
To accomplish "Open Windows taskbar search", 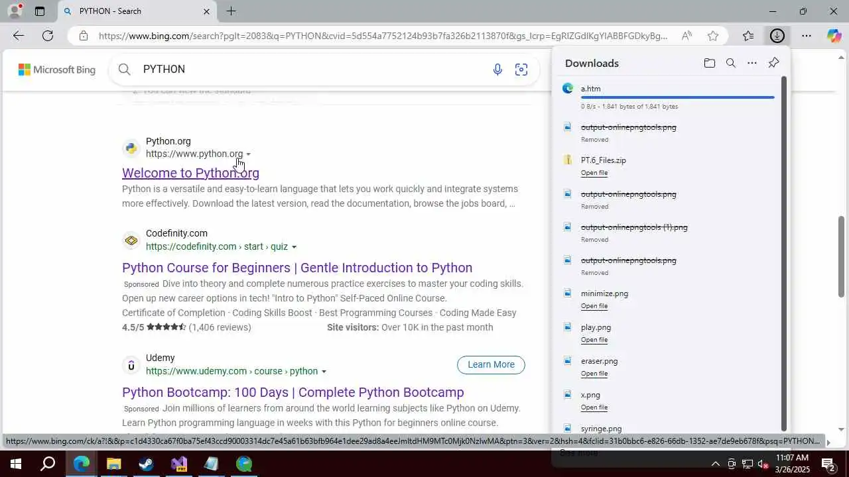I will coord(48,464).
